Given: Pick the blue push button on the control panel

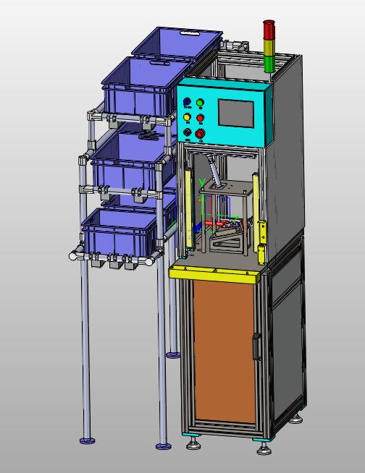Looking at the screenshot, I should (188, 102).
